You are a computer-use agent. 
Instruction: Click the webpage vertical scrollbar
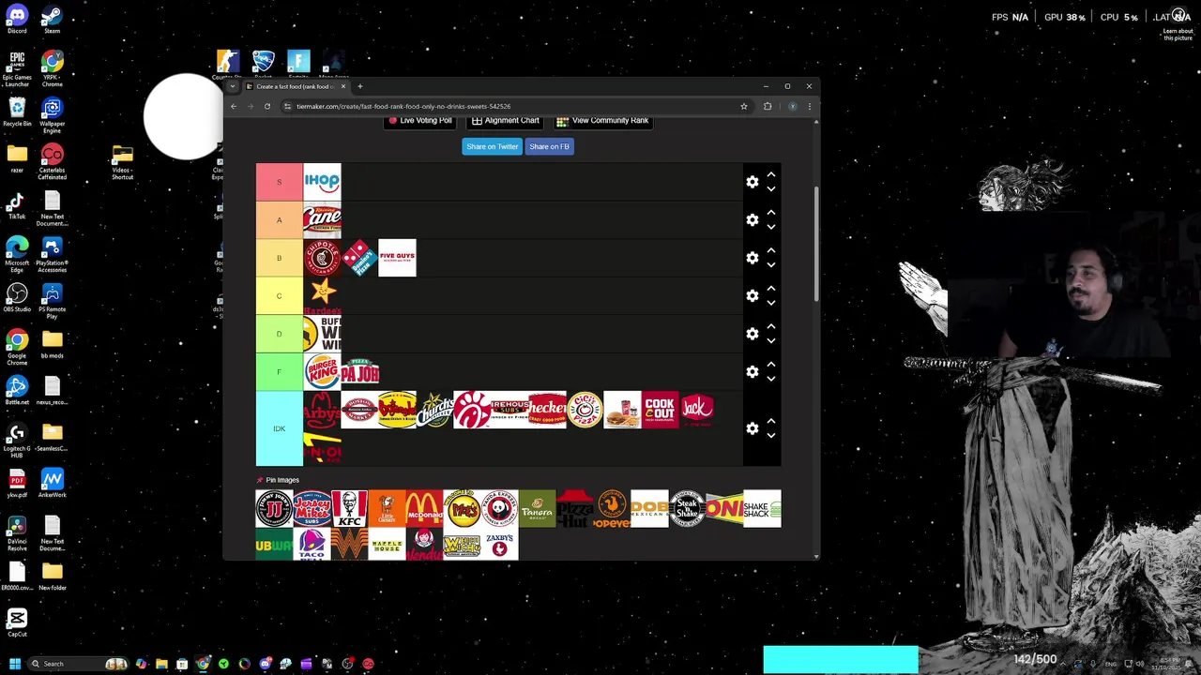815,244
